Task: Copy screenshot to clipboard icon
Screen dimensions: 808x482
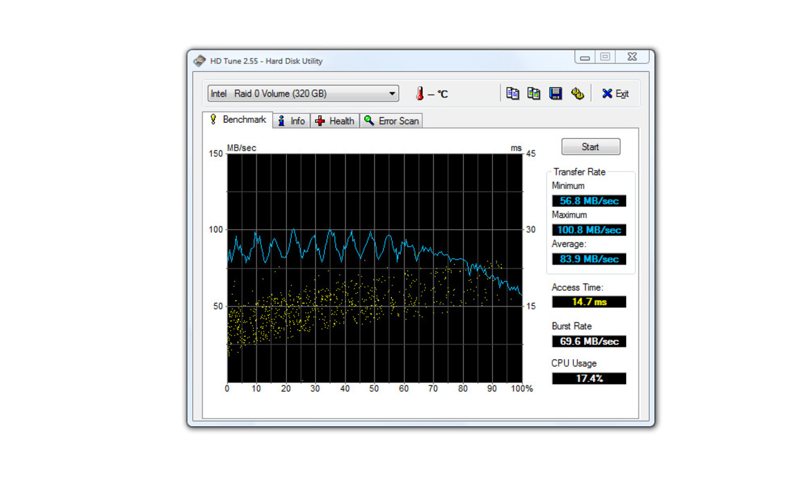Action: tap(534, 93)
